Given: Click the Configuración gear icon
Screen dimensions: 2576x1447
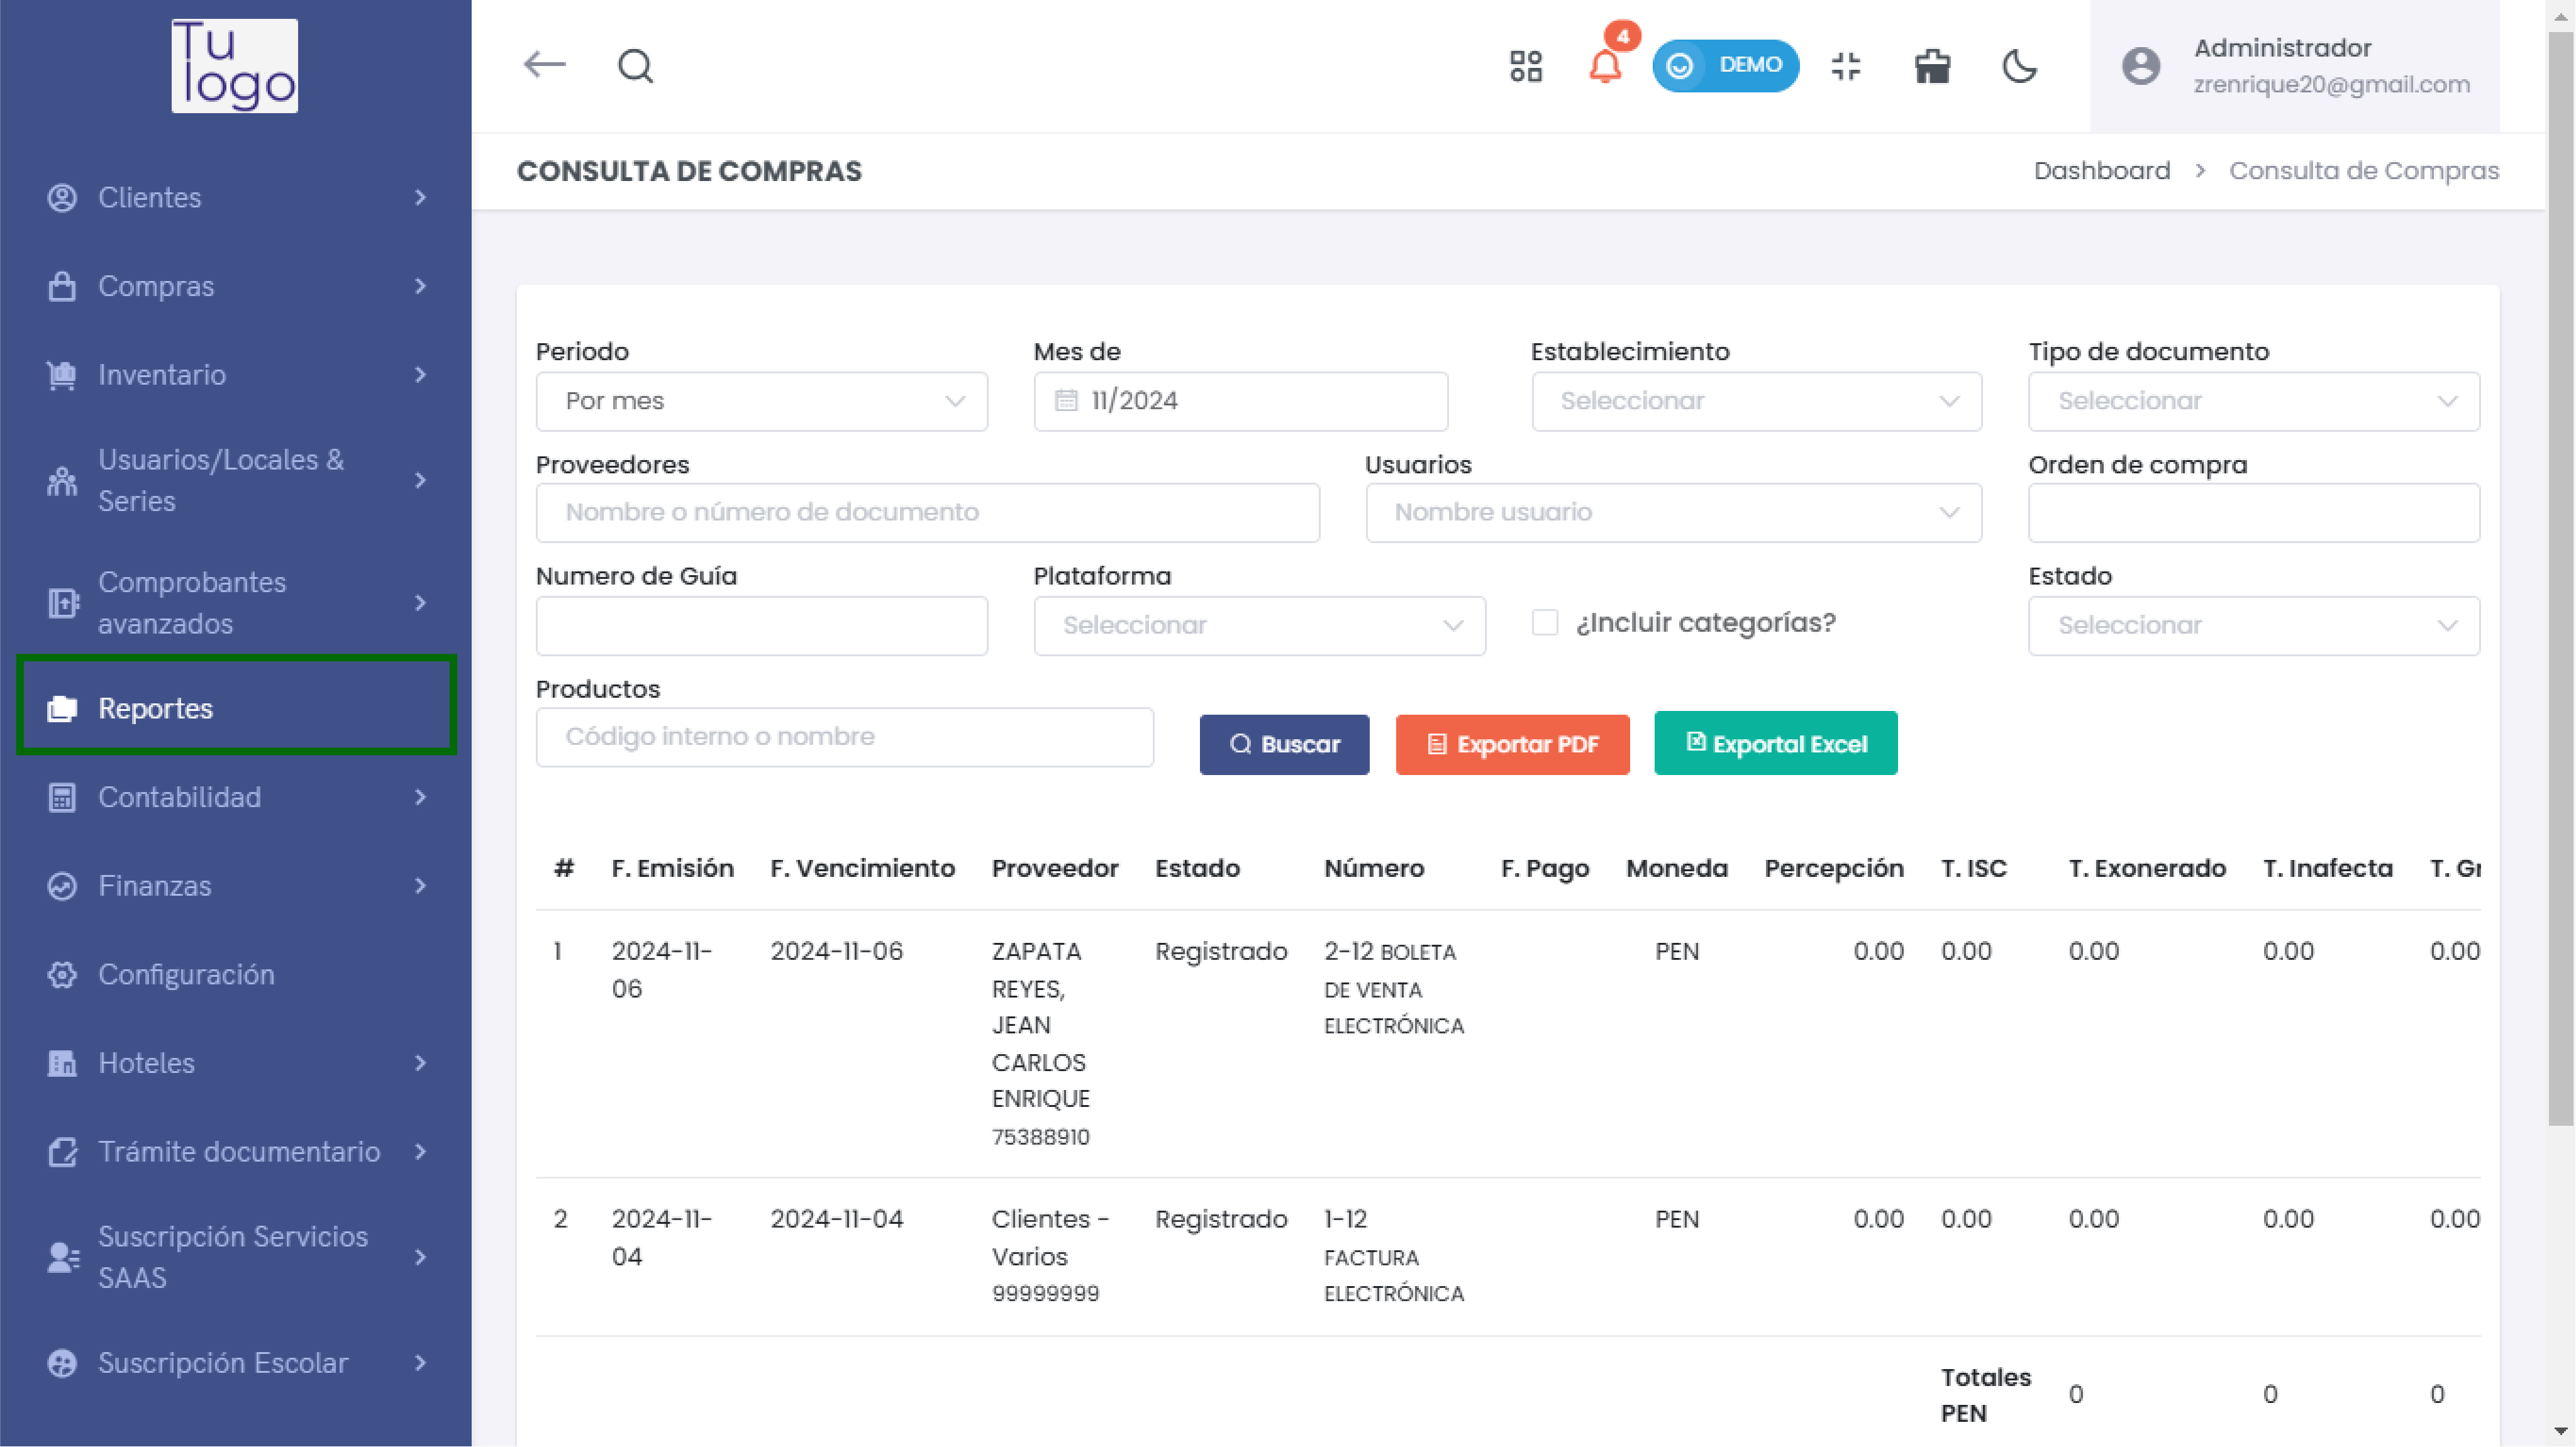Looking at the screenshot, I should point(62,974).
